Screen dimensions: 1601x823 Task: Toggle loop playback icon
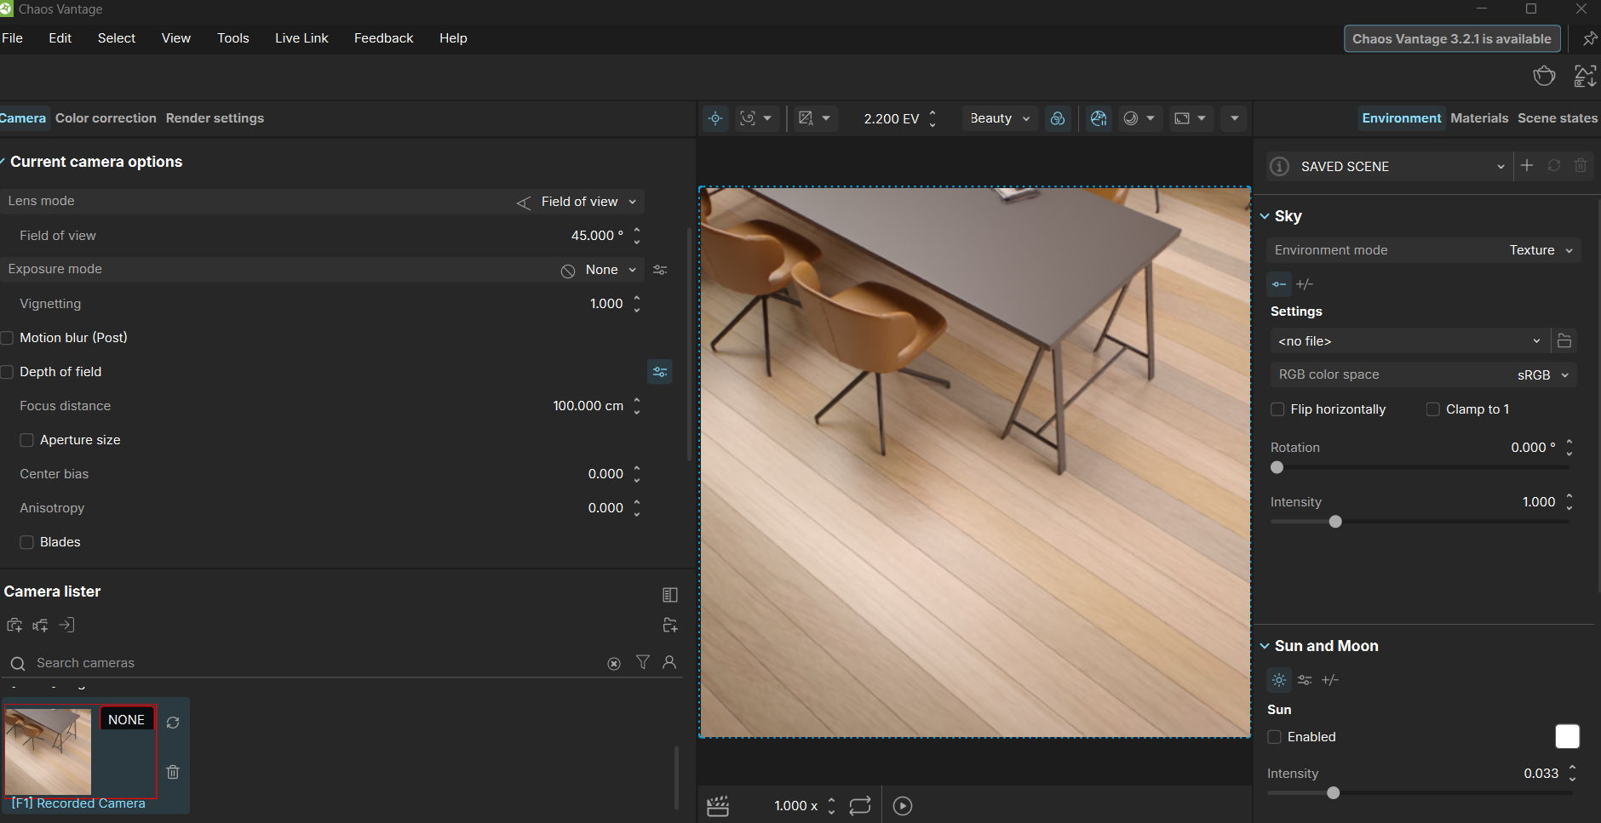click(x=860, y=806)
